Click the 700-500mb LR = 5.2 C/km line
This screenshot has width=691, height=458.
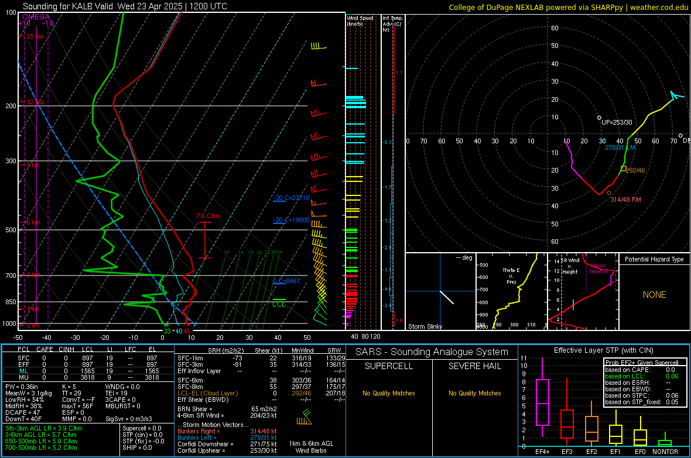[x=41, y=447]
